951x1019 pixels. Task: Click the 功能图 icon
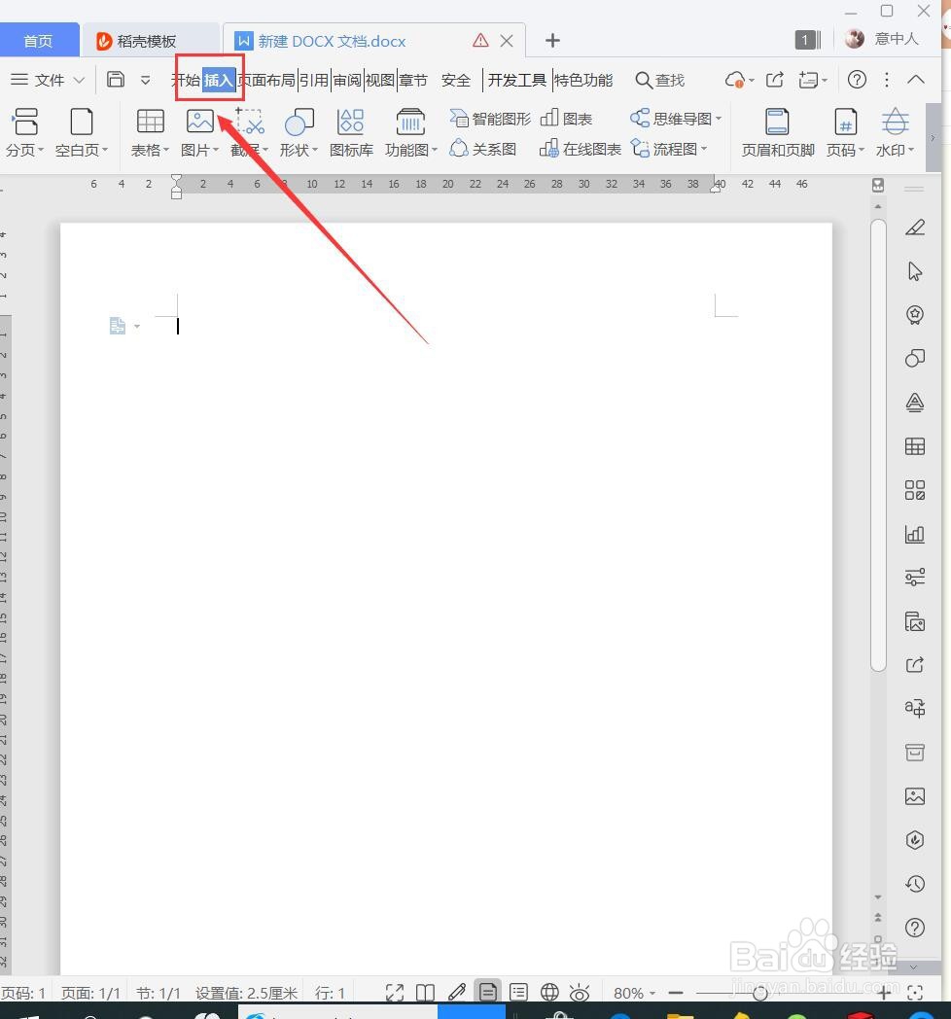point(410,122)
